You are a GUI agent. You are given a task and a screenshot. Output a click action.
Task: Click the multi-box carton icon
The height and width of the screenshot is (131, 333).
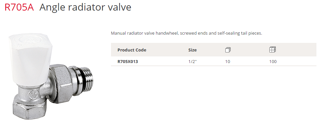272,50
